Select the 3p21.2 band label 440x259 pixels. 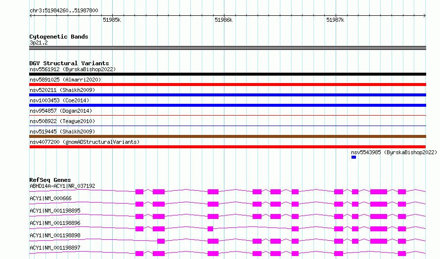[39, 43]
